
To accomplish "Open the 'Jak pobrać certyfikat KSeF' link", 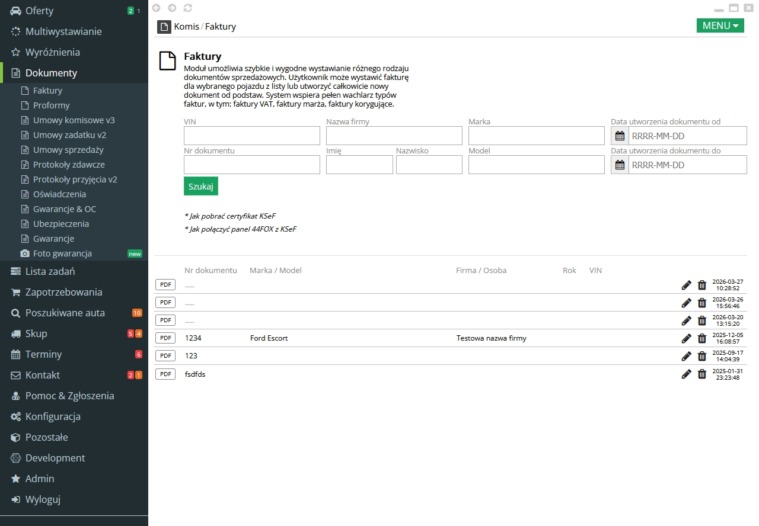I will pyautogui.click(x=229, y=216).
